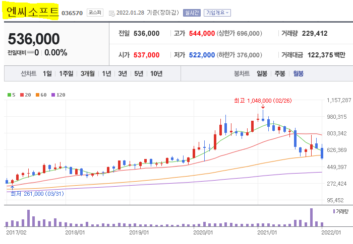Click the 실시간 button
The image size is (353, 244).
[x=192, y=13]
